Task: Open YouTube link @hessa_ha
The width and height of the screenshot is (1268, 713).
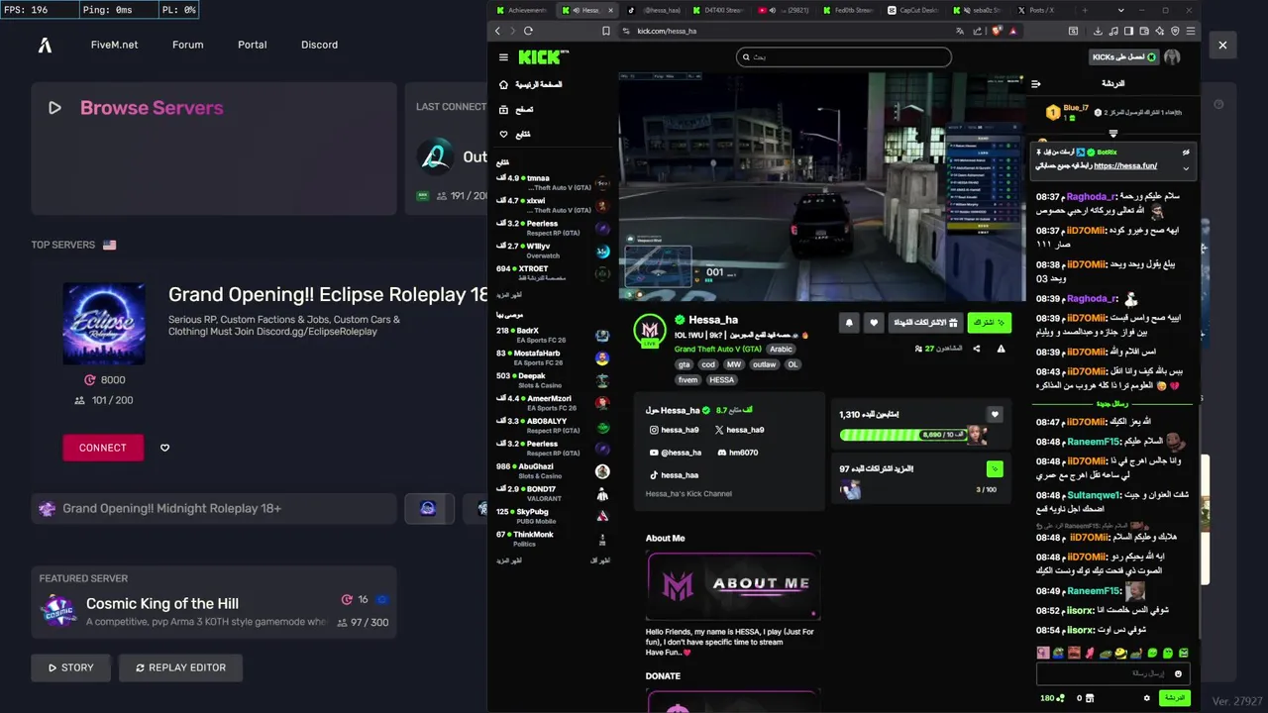Action: [x=675, y=453]
